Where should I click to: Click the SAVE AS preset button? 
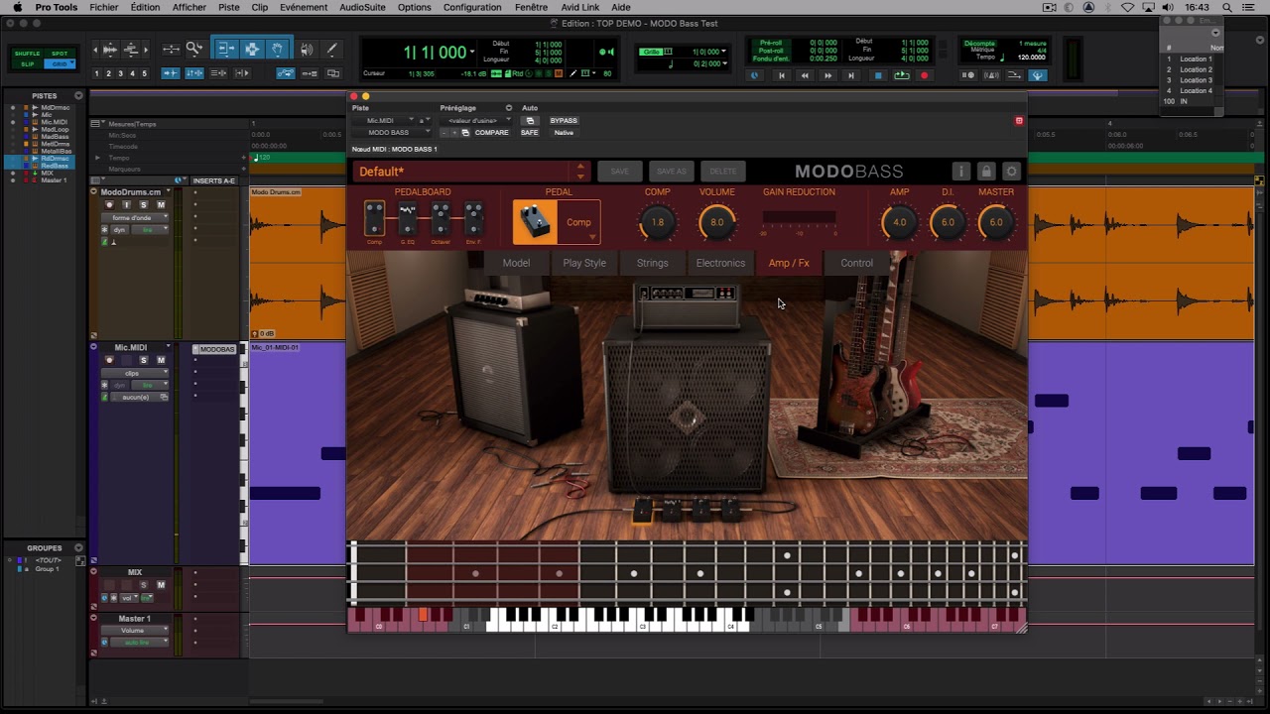pos(671,172)
